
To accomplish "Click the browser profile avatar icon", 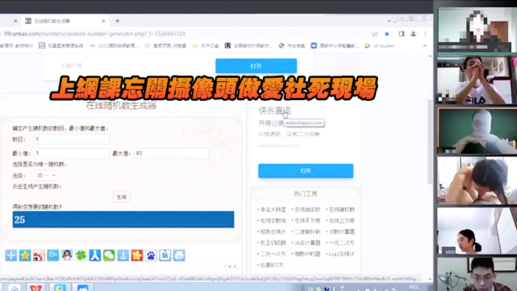I will [413, 34].
